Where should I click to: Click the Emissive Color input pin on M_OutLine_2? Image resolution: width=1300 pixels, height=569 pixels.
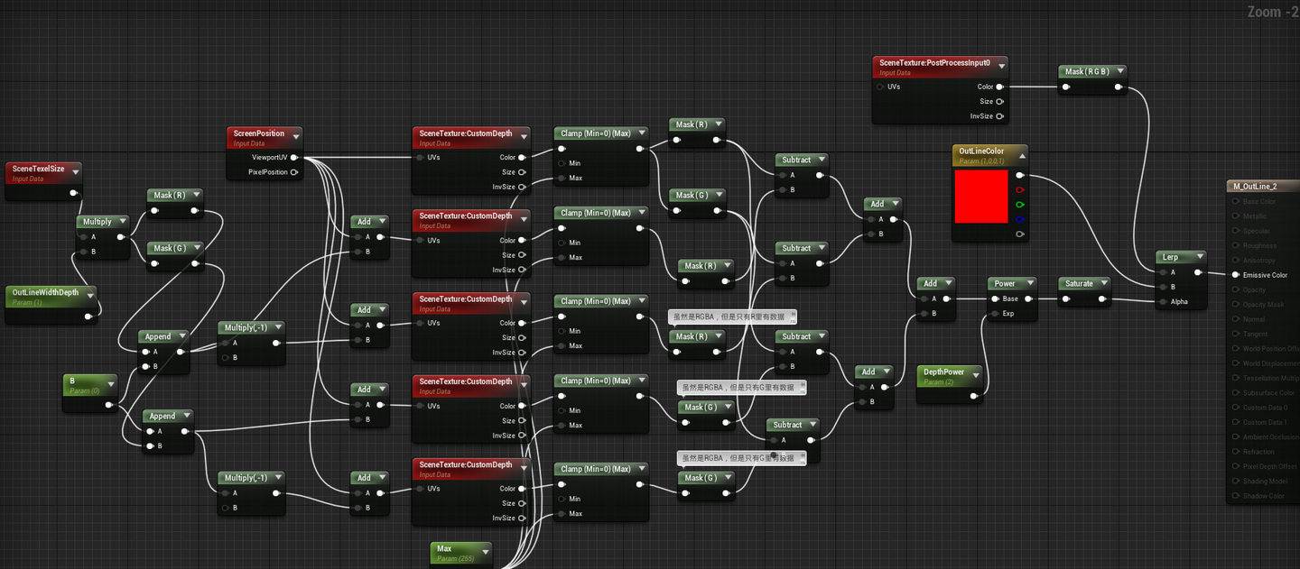coord(1236,275)
